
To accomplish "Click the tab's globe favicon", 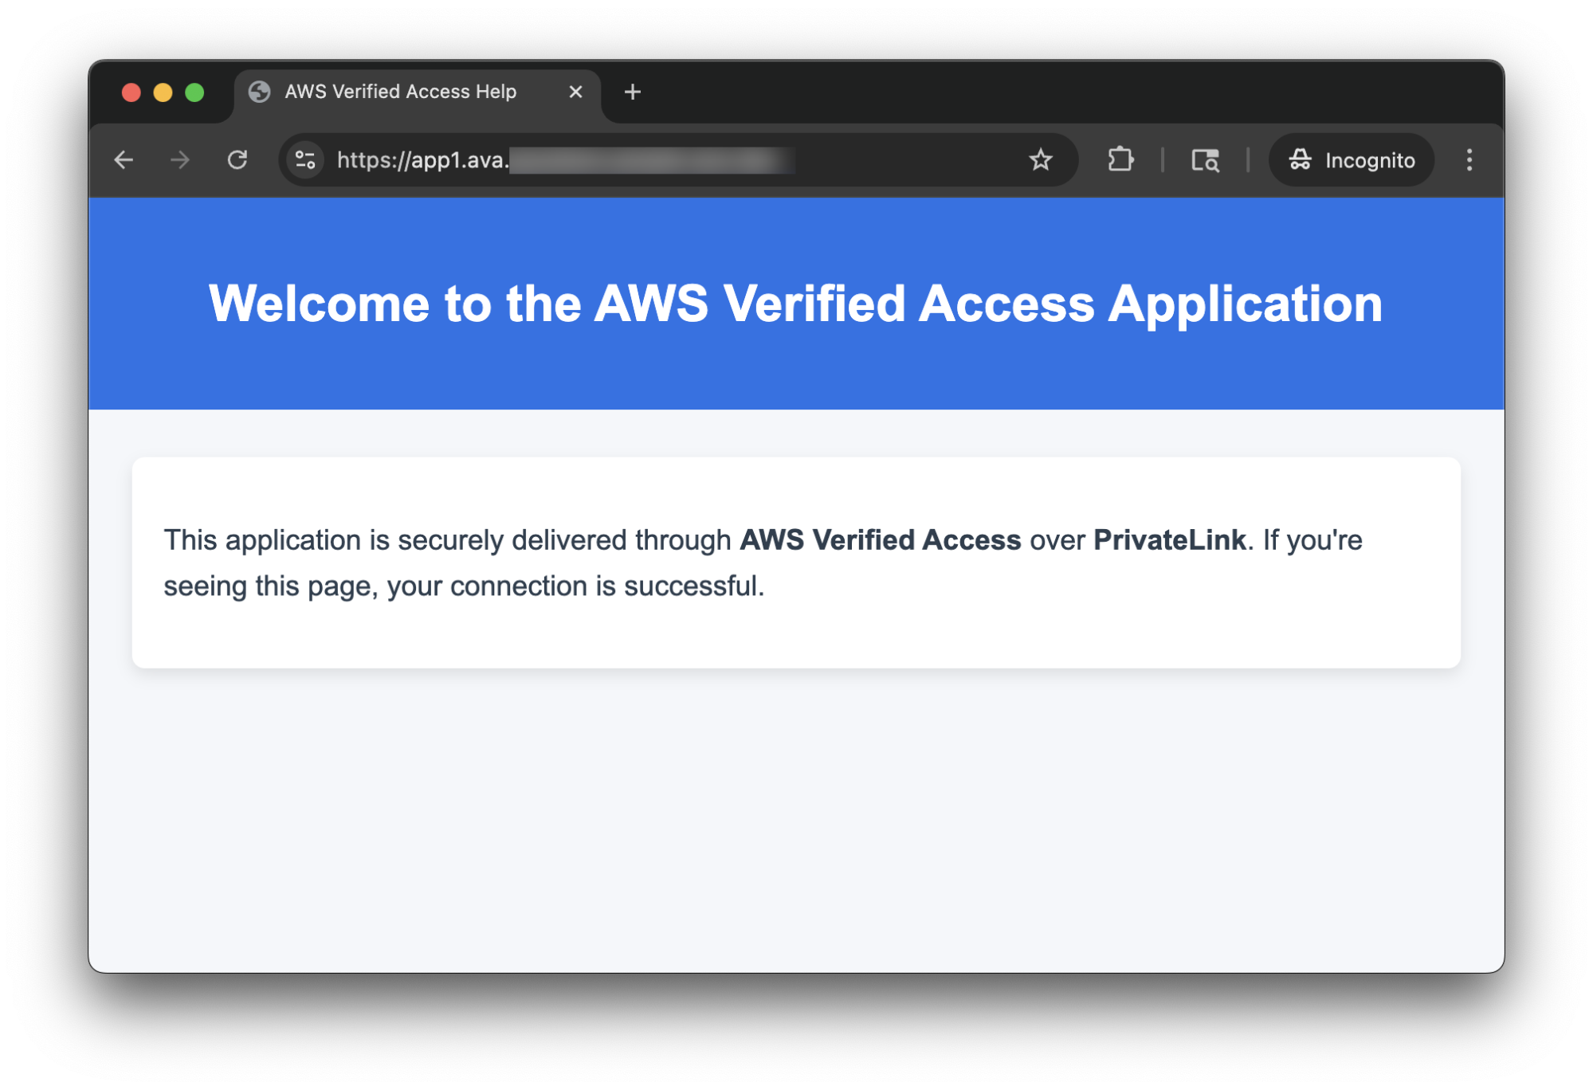I will point(260,92).
